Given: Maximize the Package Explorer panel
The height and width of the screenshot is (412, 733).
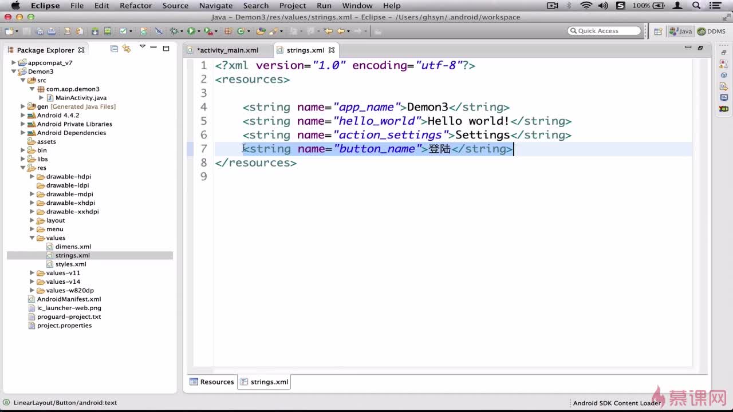Looking at the screenshot, I should point(166,48).
